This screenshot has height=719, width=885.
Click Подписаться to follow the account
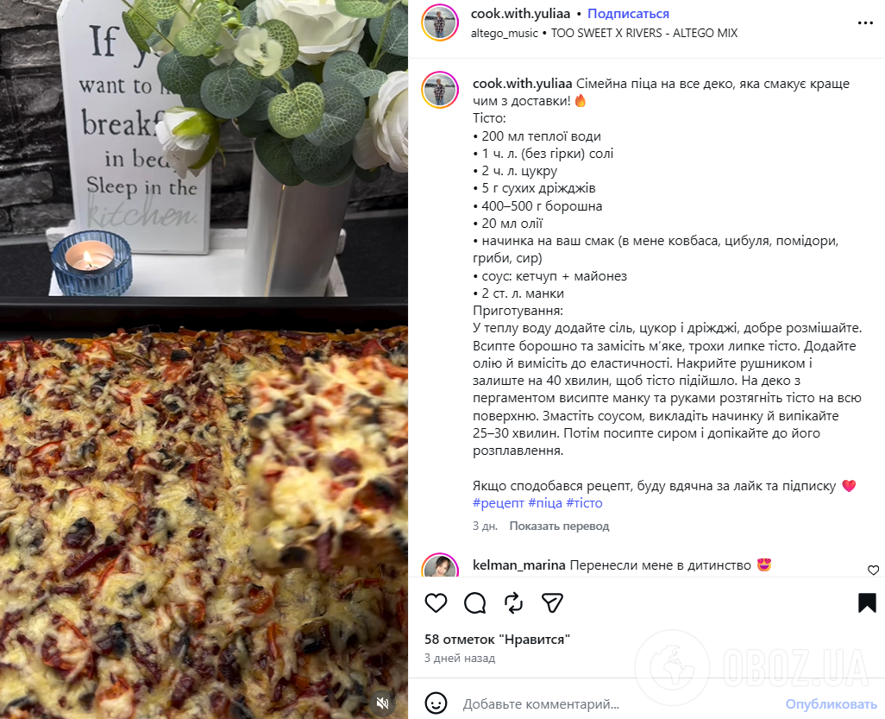coord(628,14)
